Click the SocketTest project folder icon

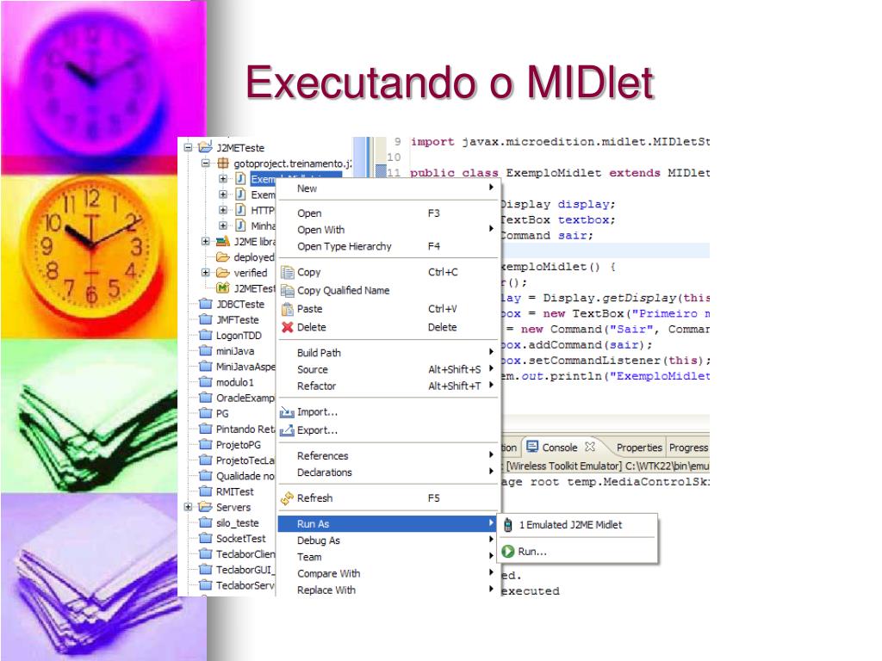(206, 539)
